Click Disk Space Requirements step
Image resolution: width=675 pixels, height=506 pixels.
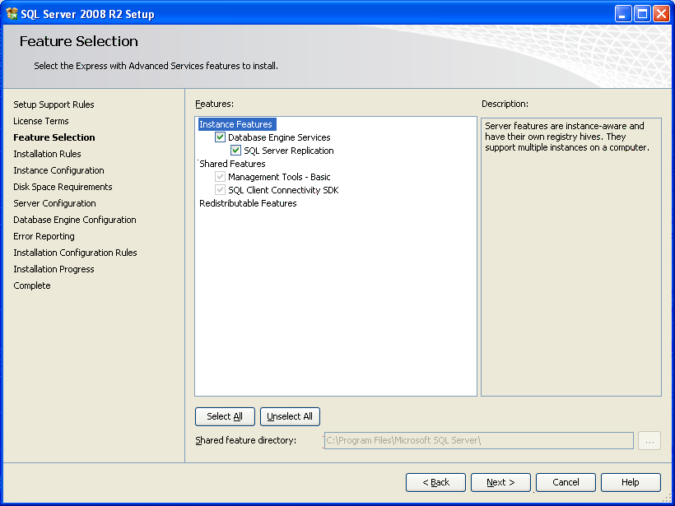(63, 187)
